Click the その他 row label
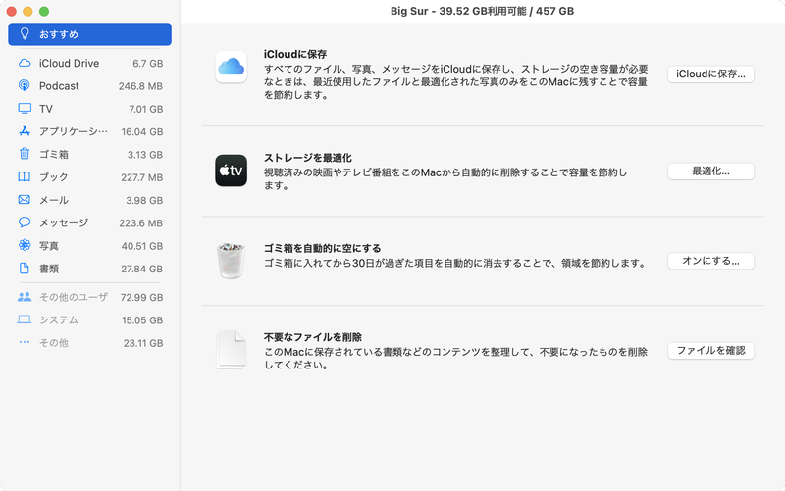The width and height of the screenshot is (785, 491). [x=54, y=343]
